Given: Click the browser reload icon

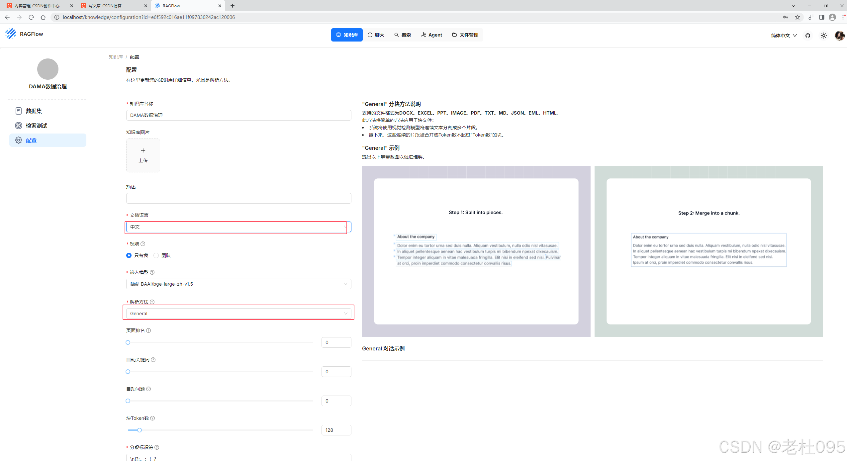Looking at the screenshot, I should click(31, 17).
